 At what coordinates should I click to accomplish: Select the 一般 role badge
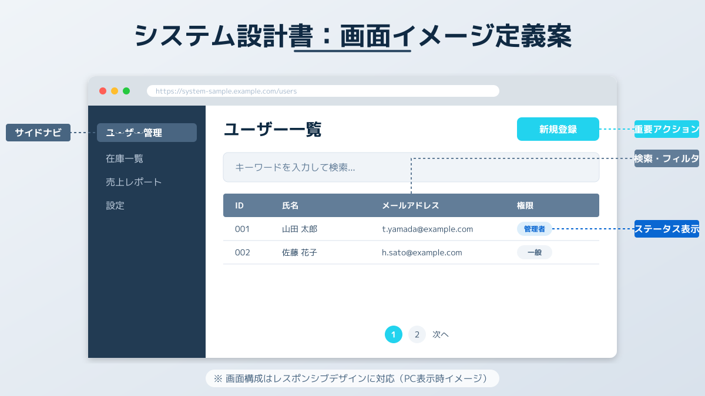click(x=535, y=252)
